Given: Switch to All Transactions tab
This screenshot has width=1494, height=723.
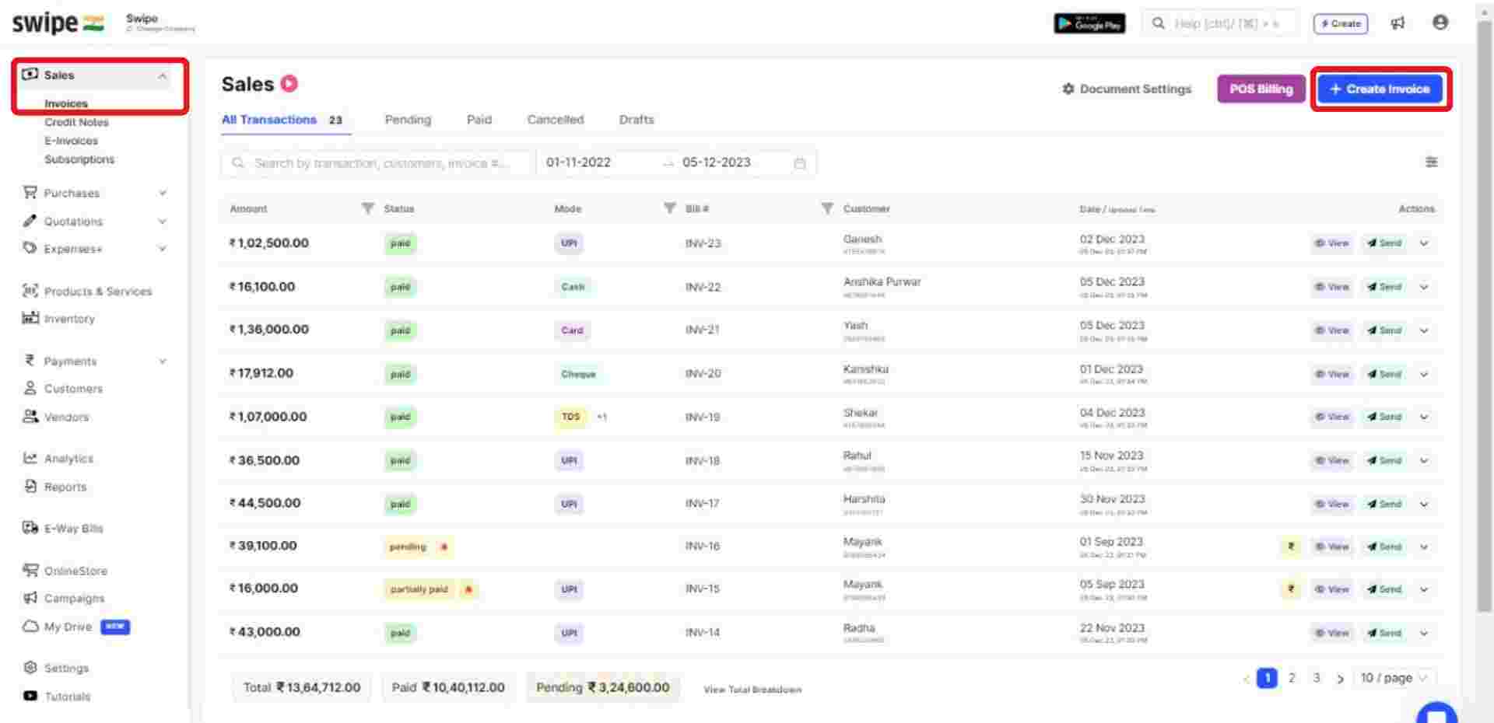Looking at the screenshot, I should 282,120.
